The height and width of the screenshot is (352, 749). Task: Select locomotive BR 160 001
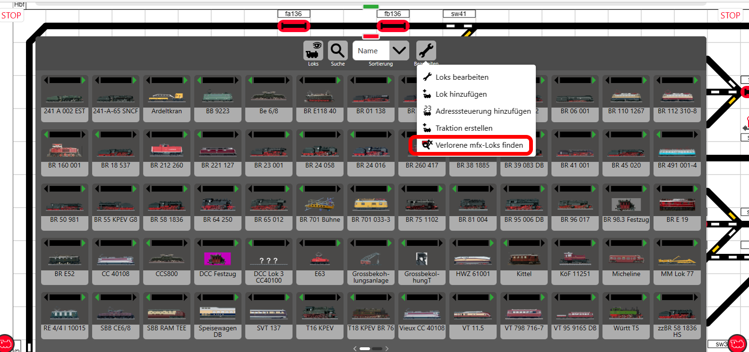click(65, 153)
